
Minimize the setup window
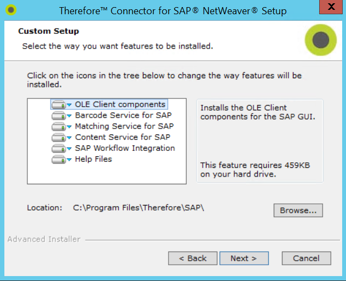point(305,10)
